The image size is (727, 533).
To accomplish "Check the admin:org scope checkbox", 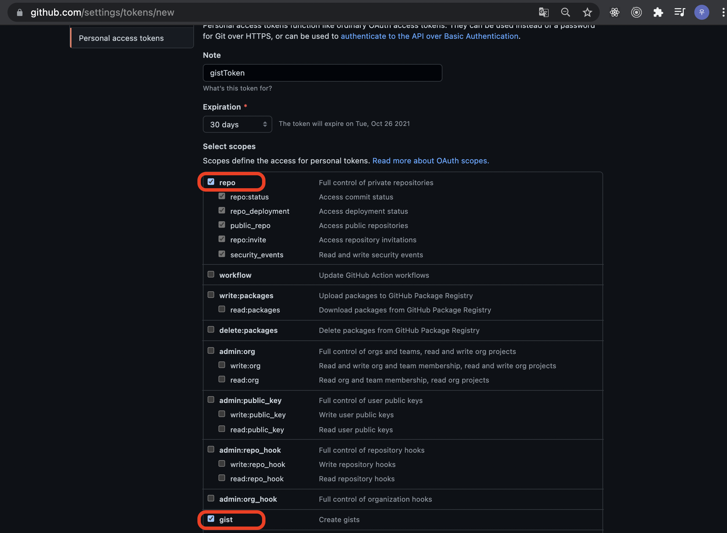I will [x=211, y=351].
